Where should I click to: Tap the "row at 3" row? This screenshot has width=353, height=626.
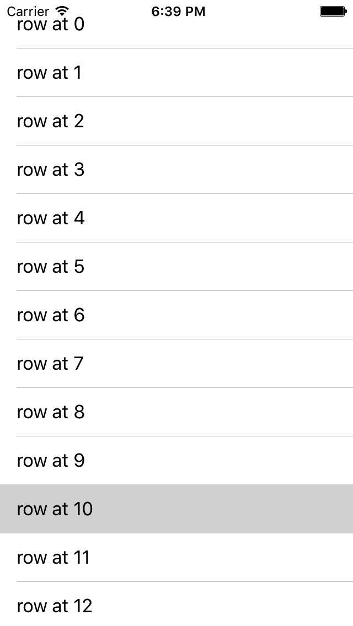pos(176,170)
